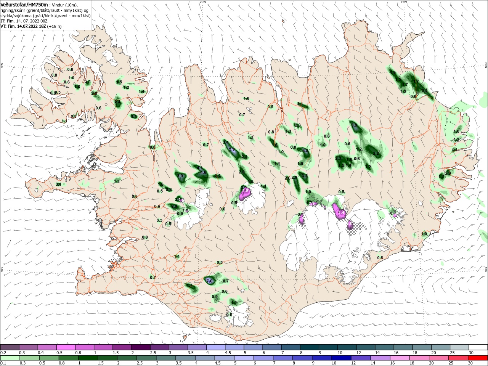This screenshot has height=366, width=488.
Task: Choose the darkest purple upper swatch labeled 2
Action: click(x=141, y=347)
